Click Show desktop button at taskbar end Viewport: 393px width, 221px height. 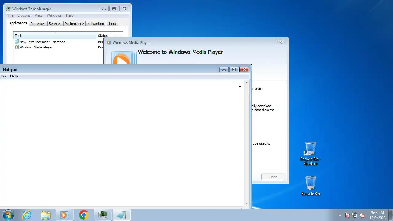coord(391,215)
